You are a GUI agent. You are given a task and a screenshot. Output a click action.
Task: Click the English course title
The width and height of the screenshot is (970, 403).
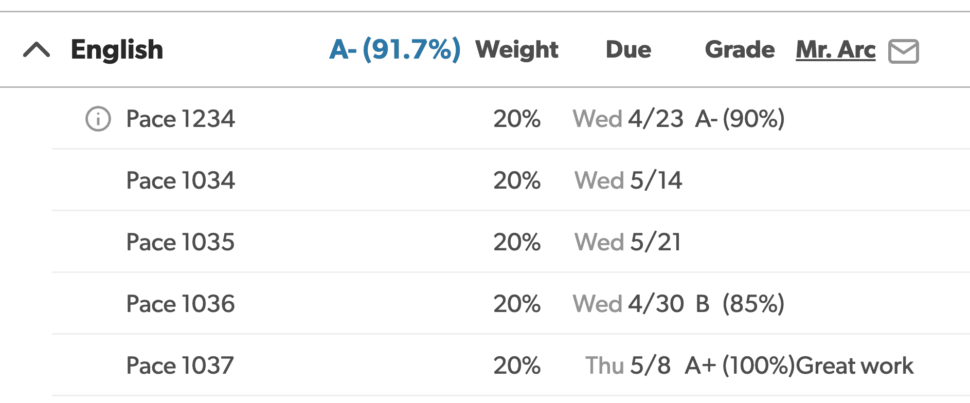[117, 50]
